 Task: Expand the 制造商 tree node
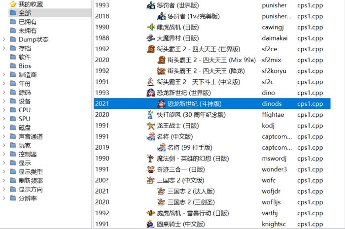4,75
